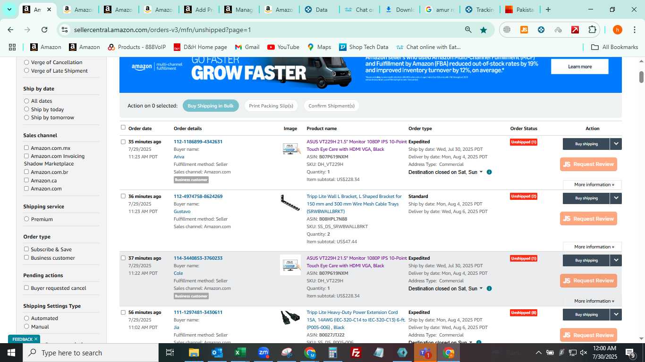
Task: Click the bookmark star icon
Action: point(484,30)
